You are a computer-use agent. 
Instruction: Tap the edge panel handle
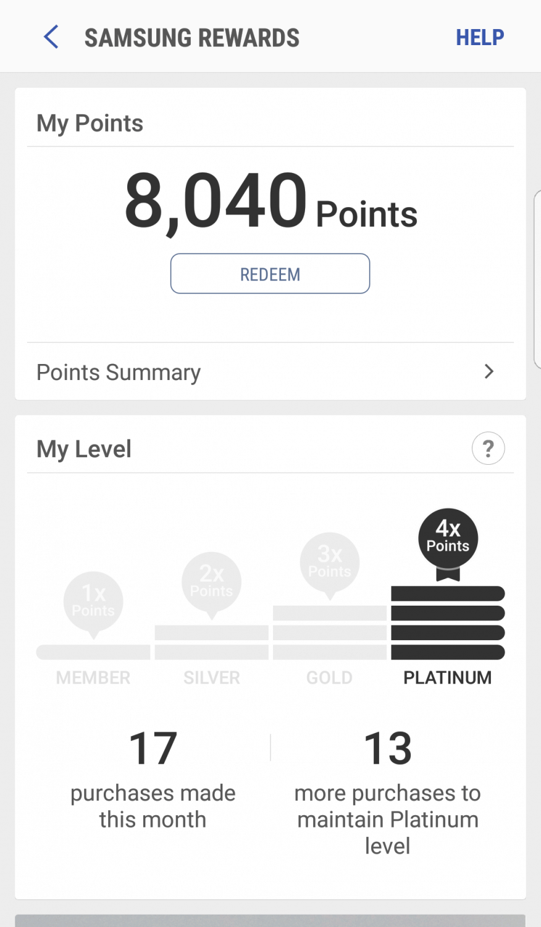(x=537, y=279)
